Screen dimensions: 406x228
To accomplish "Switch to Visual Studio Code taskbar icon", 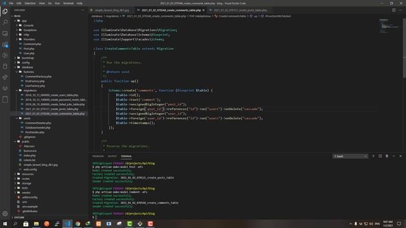I will [67, 224].
